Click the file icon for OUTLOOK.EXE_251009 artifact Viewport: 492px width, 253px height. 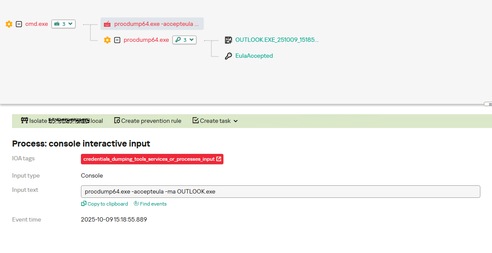(x=229, y=39)
